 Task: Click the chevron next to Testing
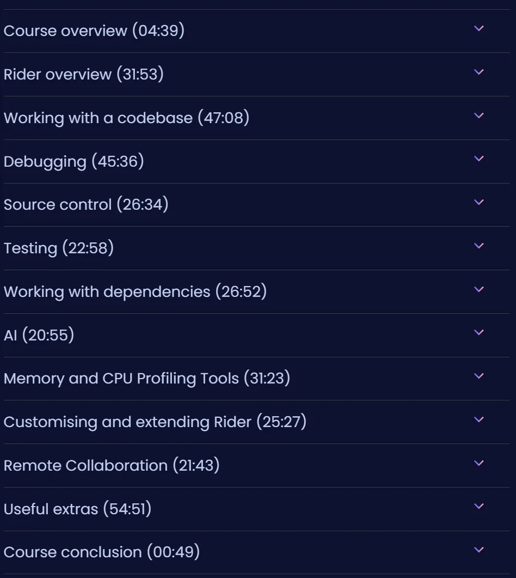point(478,246)
